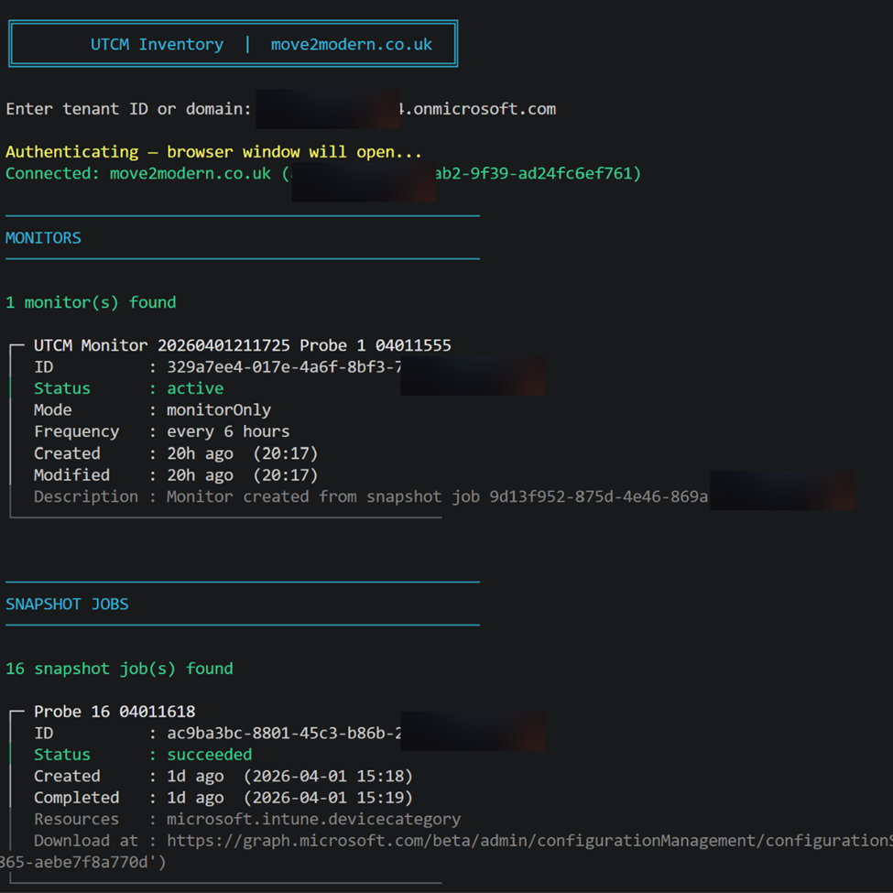This screenshot has width=893, height=893.
Task: Click the SNAPSHOT JOBS section heading
Action: (67, 604)
